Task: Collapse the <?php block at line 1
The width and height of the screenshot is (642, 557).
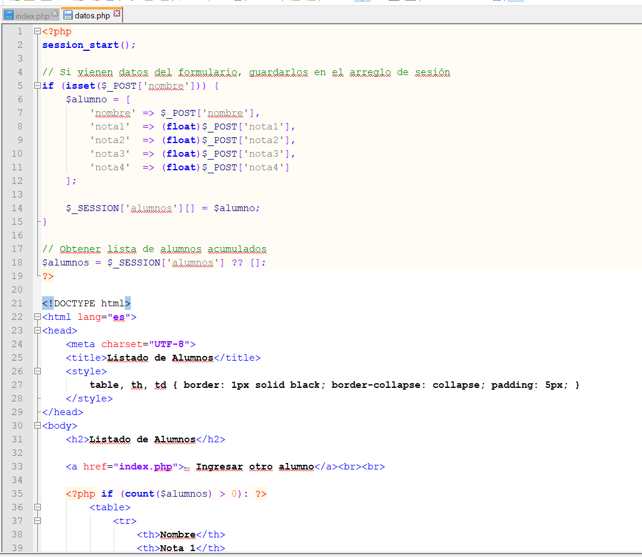Action: 38,31
